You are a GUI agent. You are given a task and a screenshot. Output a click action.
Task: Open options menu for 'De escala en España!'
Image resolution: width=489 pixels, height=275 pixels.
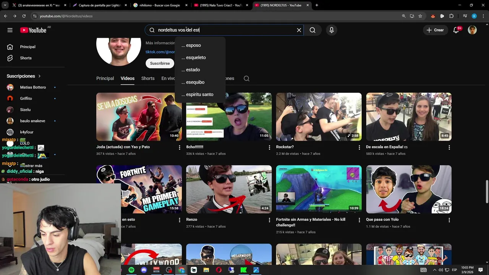coord(449,147)
